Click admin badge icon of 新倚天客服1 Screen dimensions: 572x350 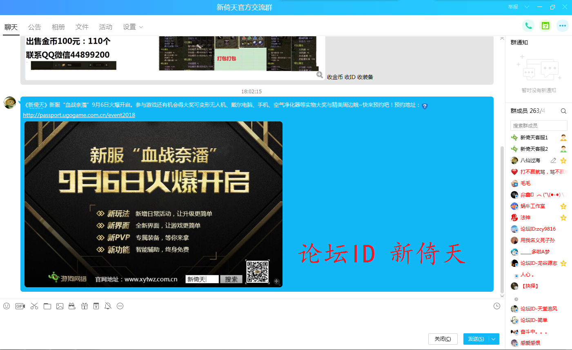563,138
